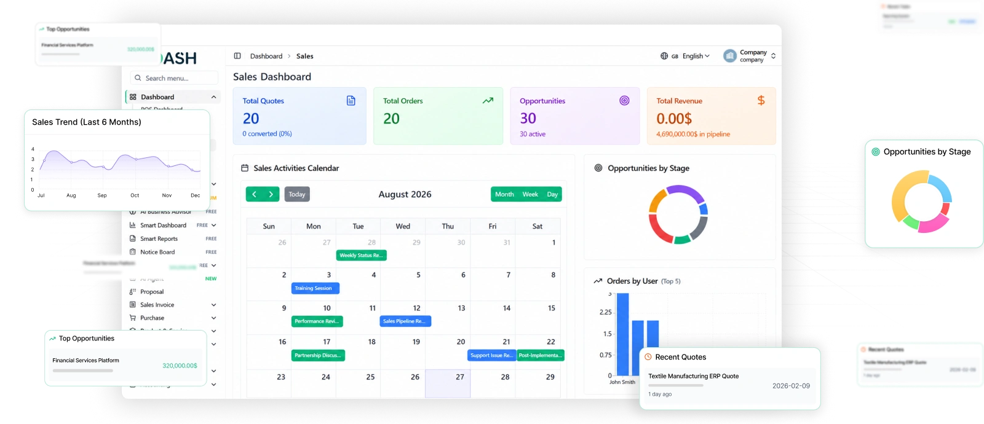Focus the Search menu input field
Screen dimensions: 984x424
[x=174, y=78]
